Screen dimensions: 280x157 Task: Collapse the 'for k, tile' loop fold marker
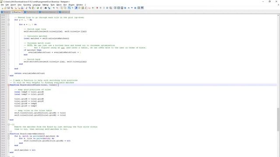pos(9,138)
